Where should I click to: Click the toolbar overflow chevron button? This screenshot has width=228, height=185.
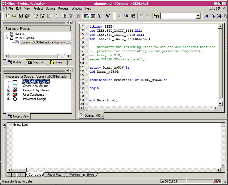click(x=211, y=8)
